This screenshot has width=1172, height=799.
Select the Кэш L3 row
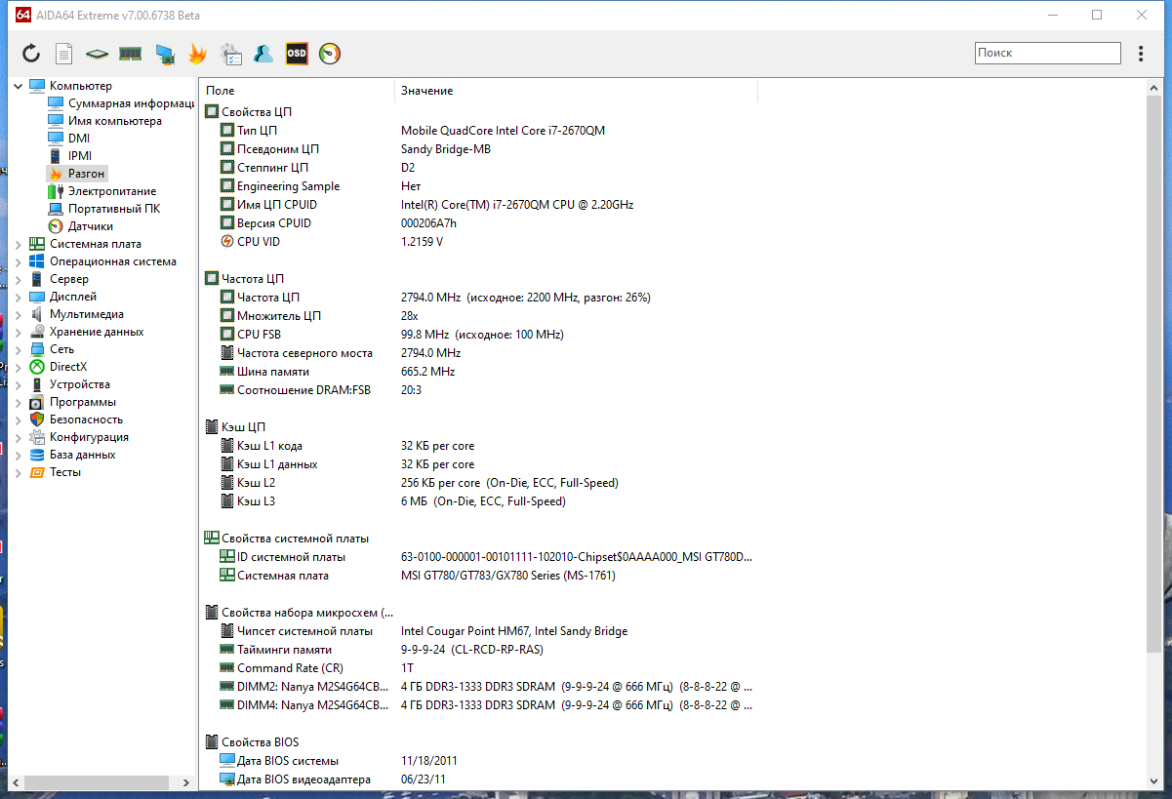coord(478,501)
